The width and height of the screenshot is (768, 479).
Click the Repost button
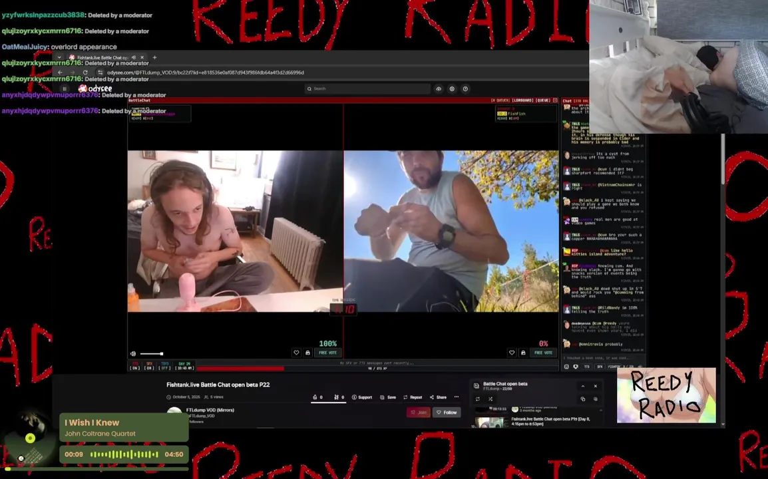(x=413, y=397)
